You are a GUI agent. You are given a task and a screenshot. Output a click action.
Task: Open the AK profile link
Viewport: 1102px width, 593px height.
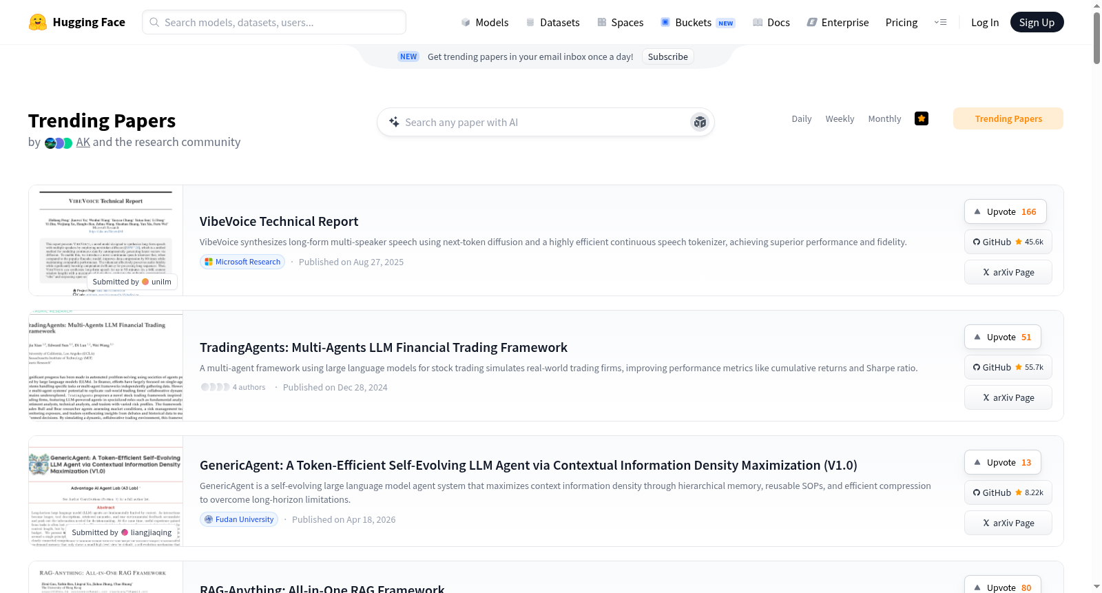[x=83, y=142]
